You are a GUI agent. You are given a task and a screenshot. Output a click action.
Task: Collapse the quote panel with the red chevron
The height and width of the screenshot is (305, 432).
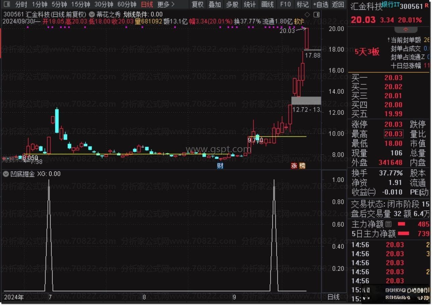pyautogui.click(x=405, y=29)
